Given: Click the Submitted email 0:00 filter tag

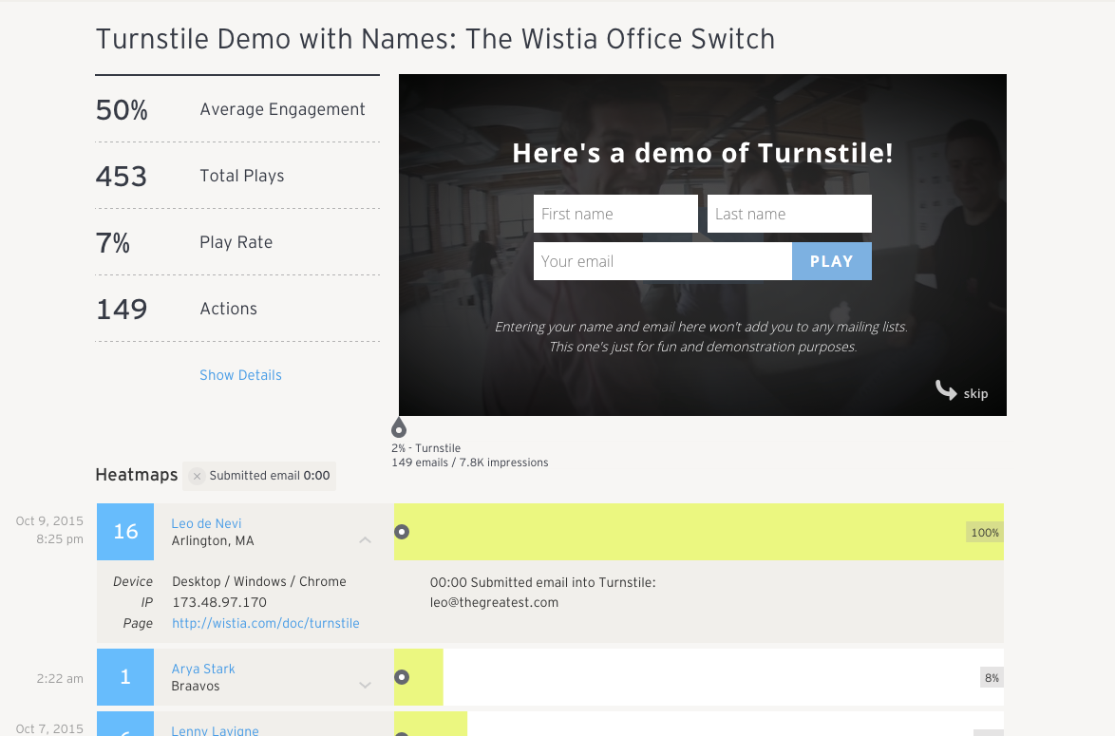Looking at the screenshot, I should (259, 476).
